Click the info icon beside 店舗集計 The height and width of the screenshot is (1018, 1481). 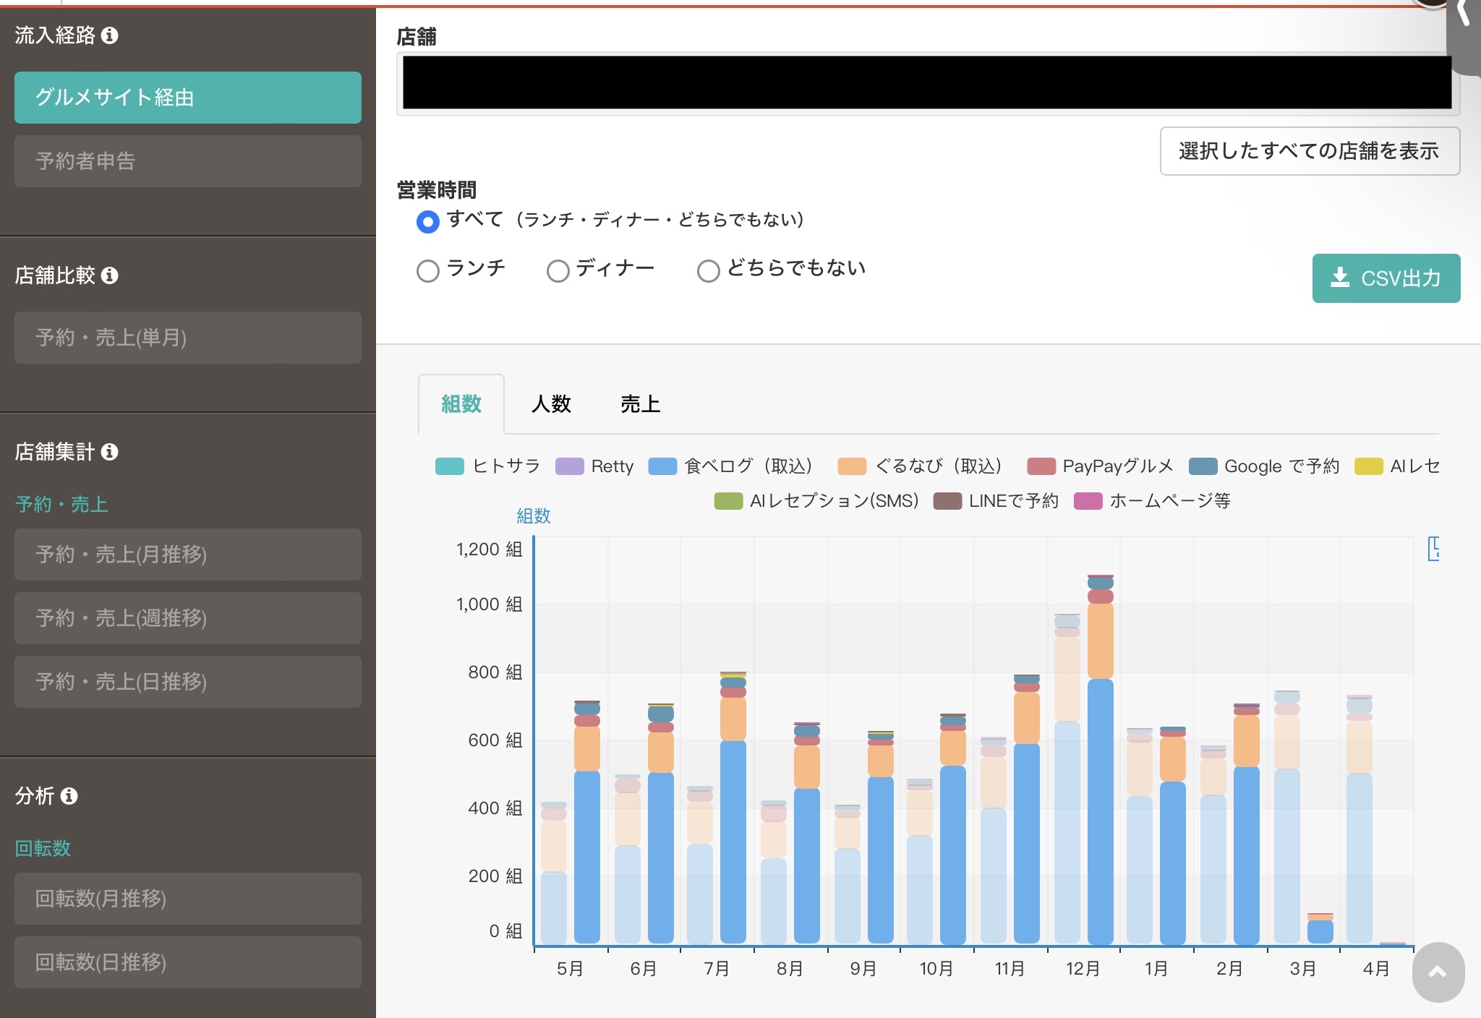pyautogui.click(x=110, y=452)
